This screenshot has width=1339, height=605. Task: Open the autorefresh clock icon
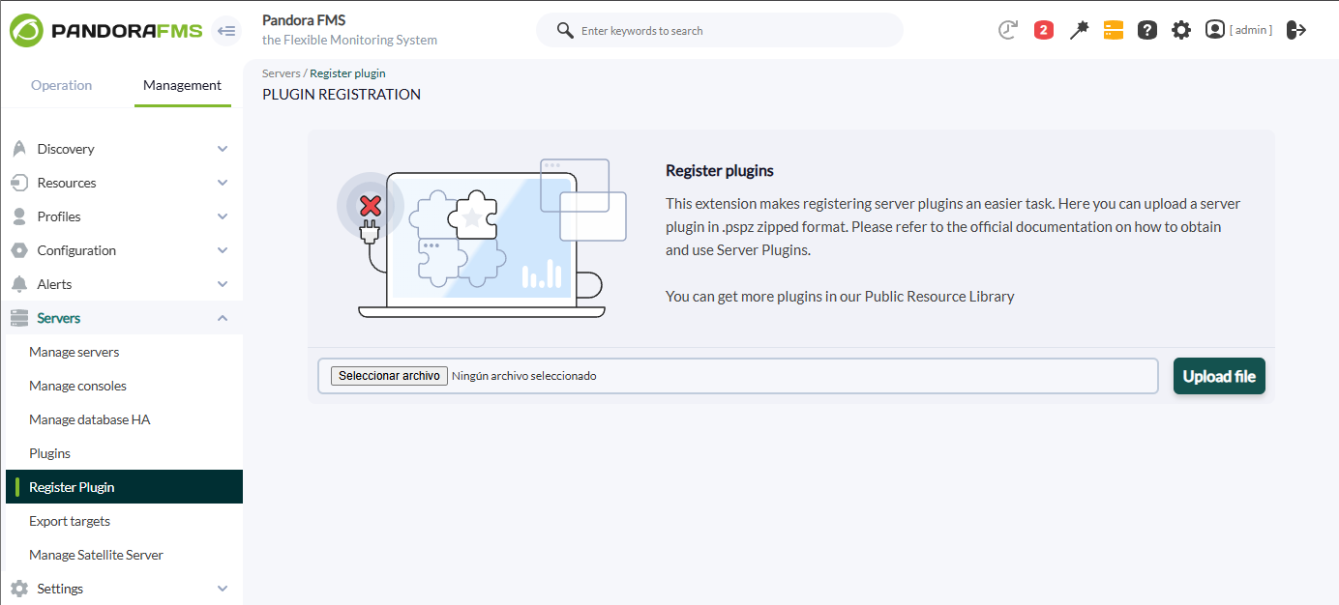coord(1008,30)
